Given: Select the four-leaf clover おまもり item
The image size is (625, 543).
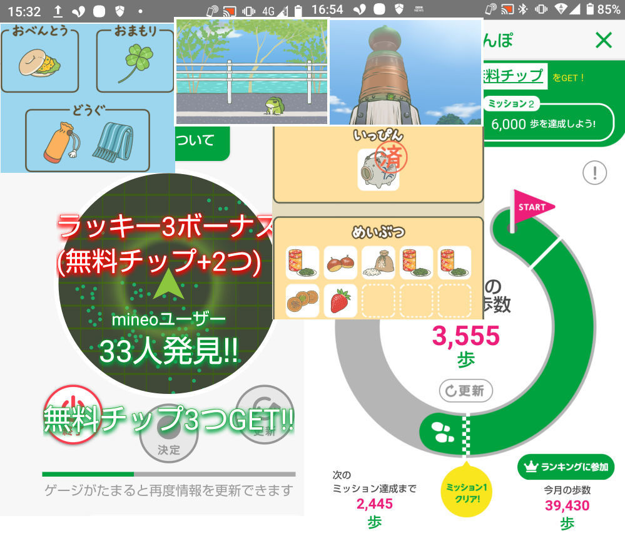Looking at the screenshot, I should pos(136,63).
